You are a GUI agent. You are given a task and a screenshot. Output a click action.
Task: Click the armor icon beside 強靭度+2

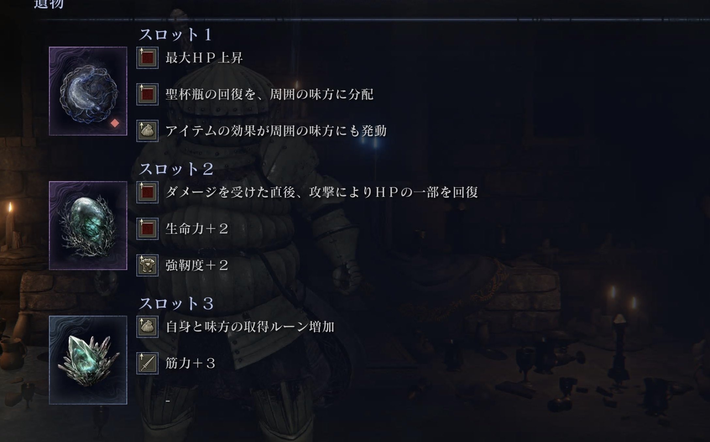[x=147, y=265]
